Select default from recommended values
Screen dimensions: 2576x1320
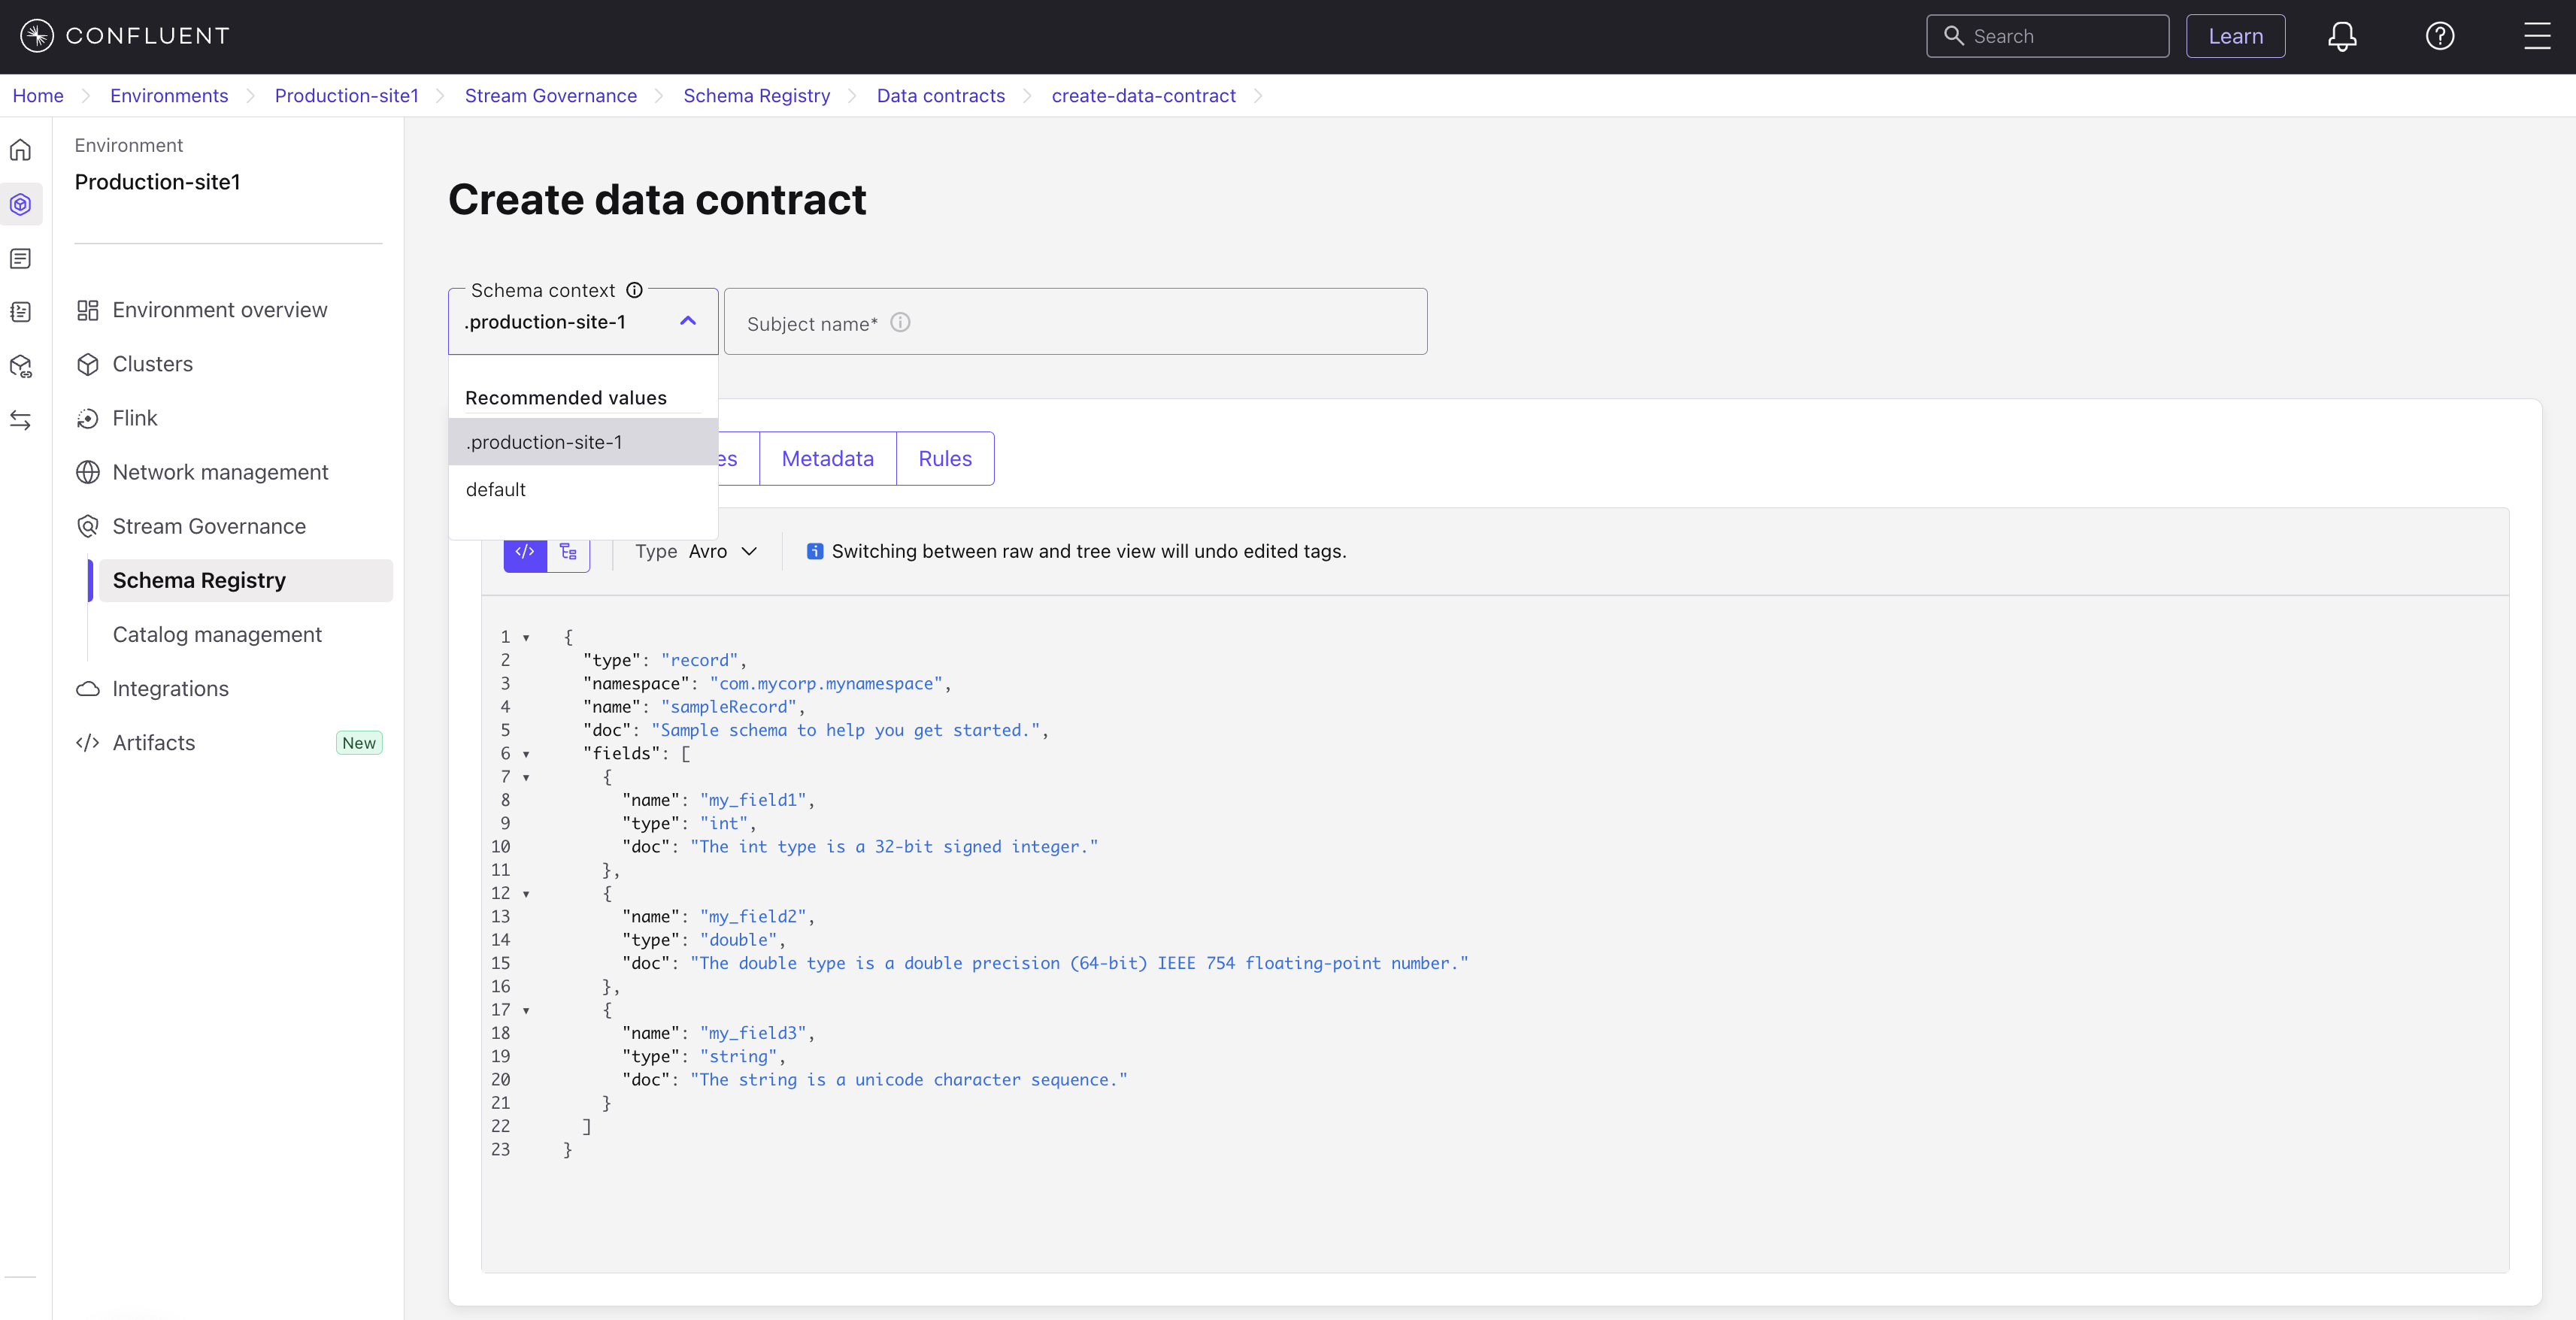point(496,489)
